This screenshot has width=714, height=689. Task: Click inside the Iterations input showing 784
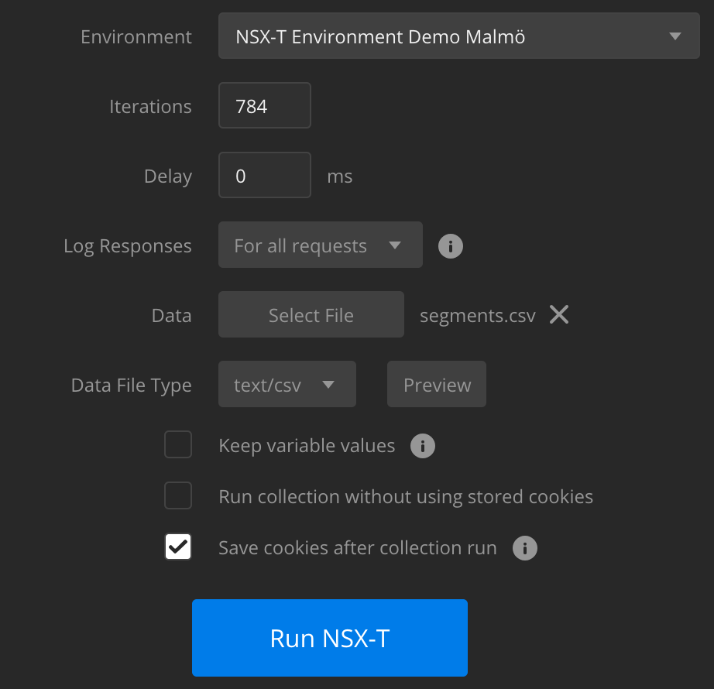(264, 105)
